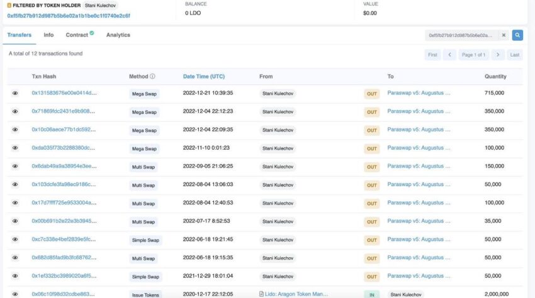The height and width of the screenshot is (298, 535).
Task: Click the balance value 0 LDO
Action: pos(193,13)
